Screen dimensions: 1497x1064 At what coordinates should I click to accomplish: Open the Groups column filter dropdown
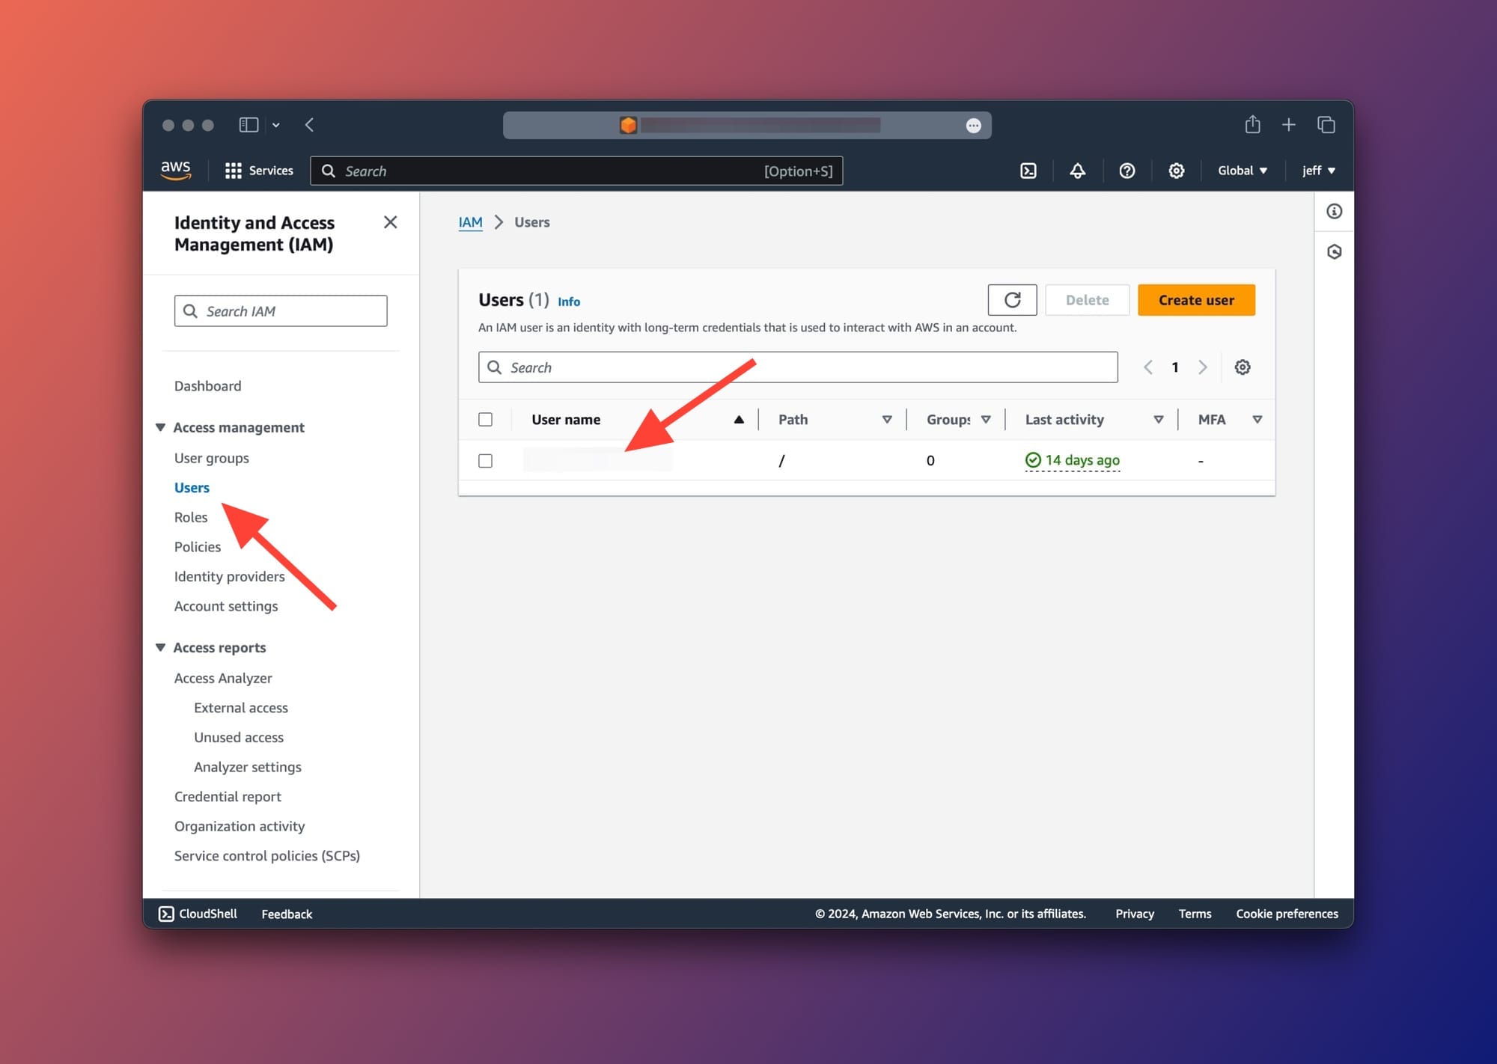[x=987, y=419]
